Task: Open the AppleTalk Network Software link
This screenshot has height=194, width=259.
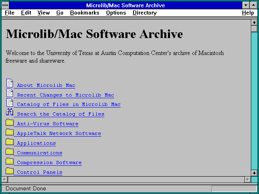Action: [59, 133]
